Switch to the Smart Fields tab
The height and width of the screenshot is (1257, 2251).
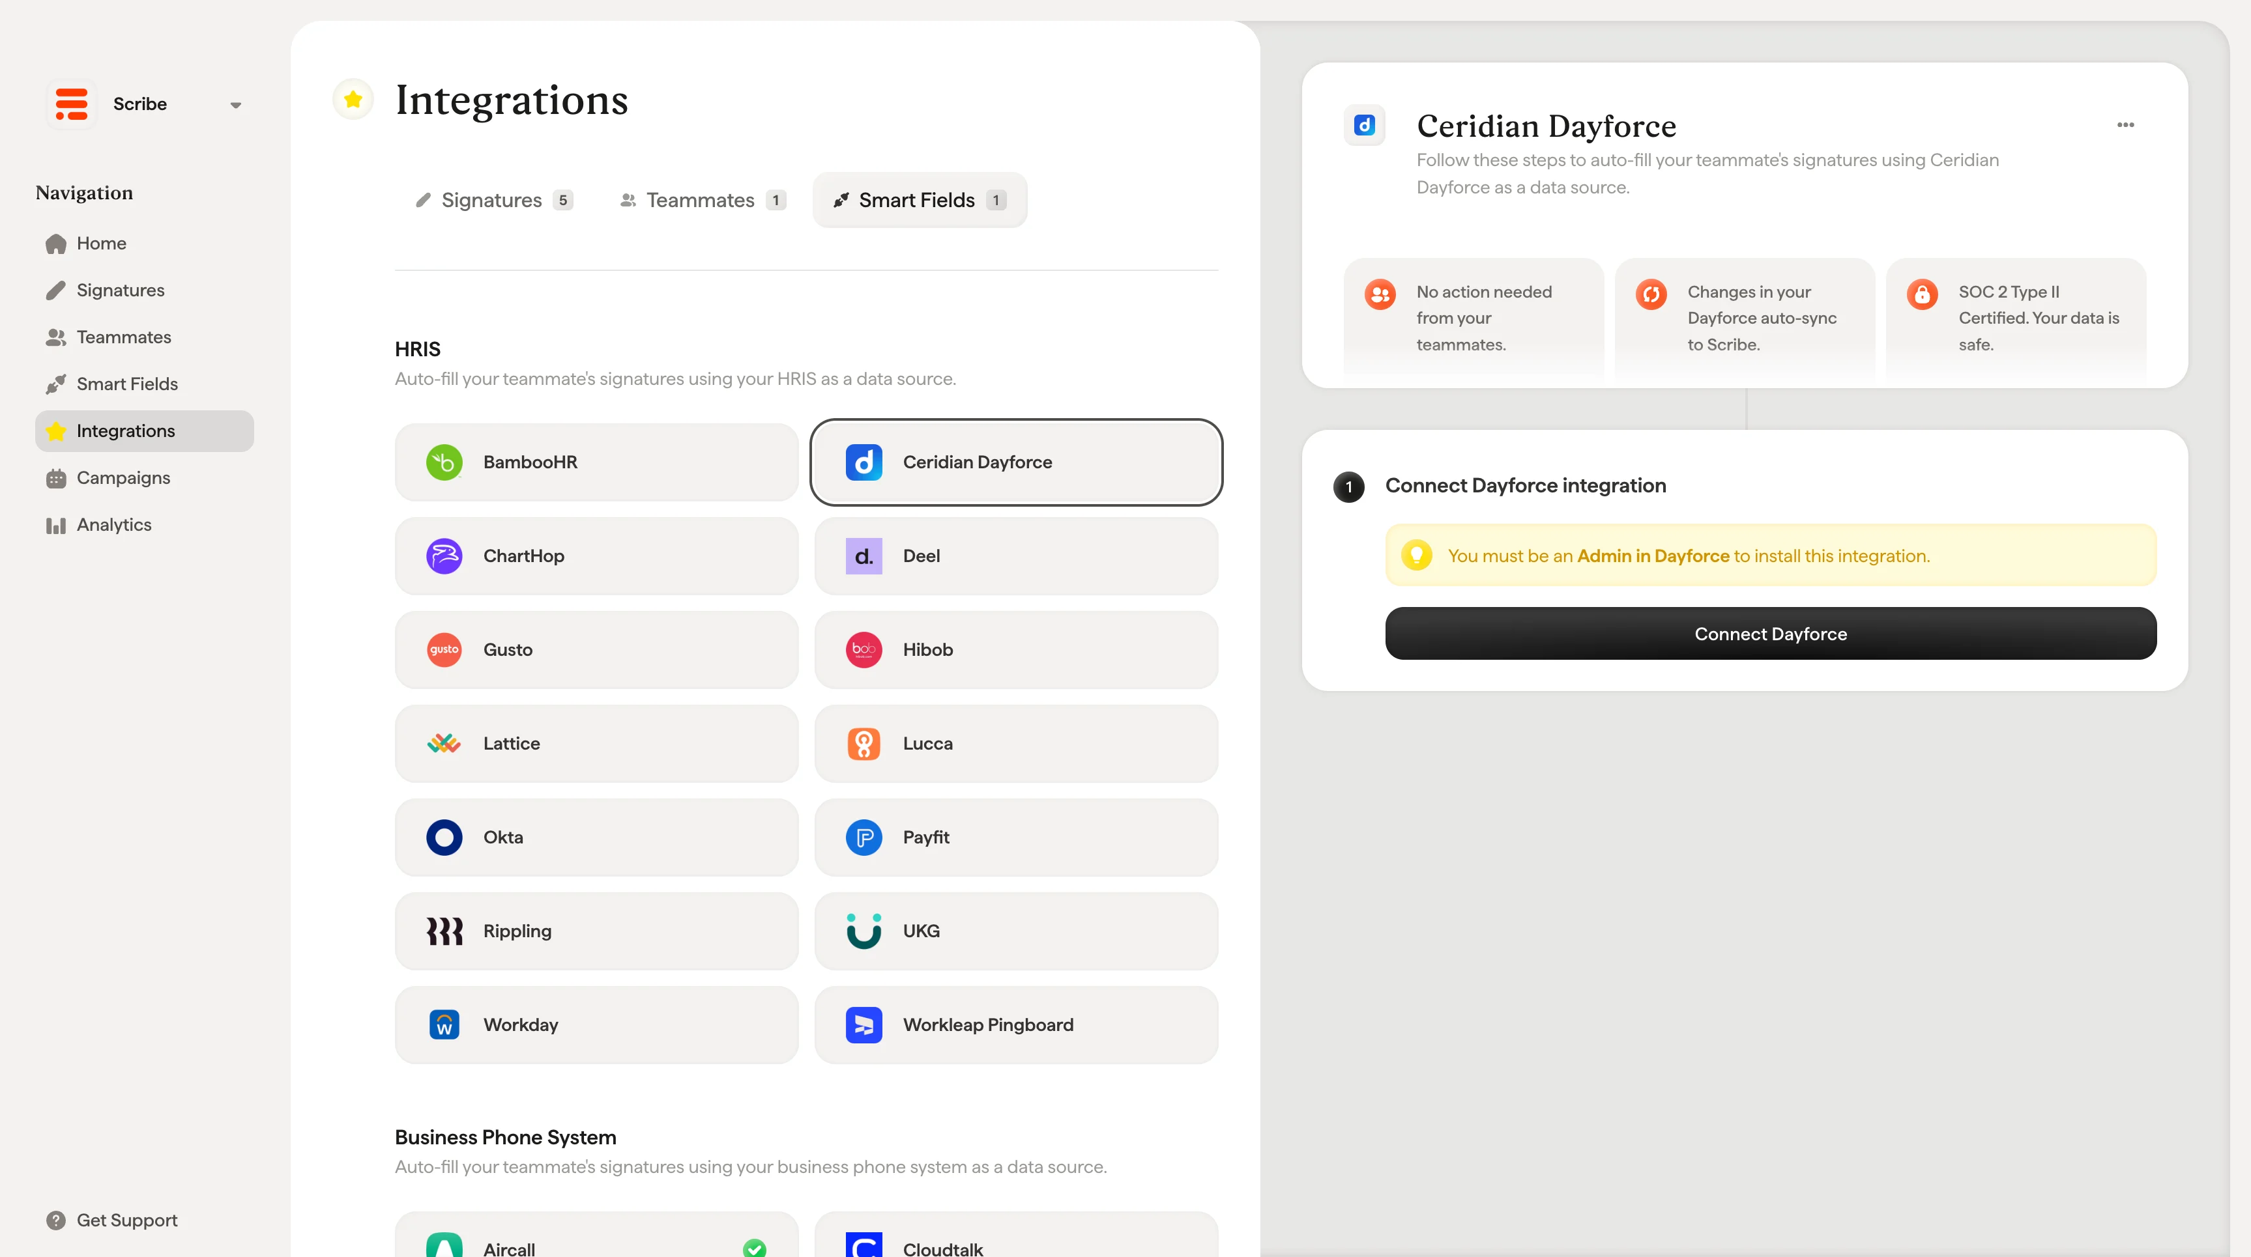[920, 200]
